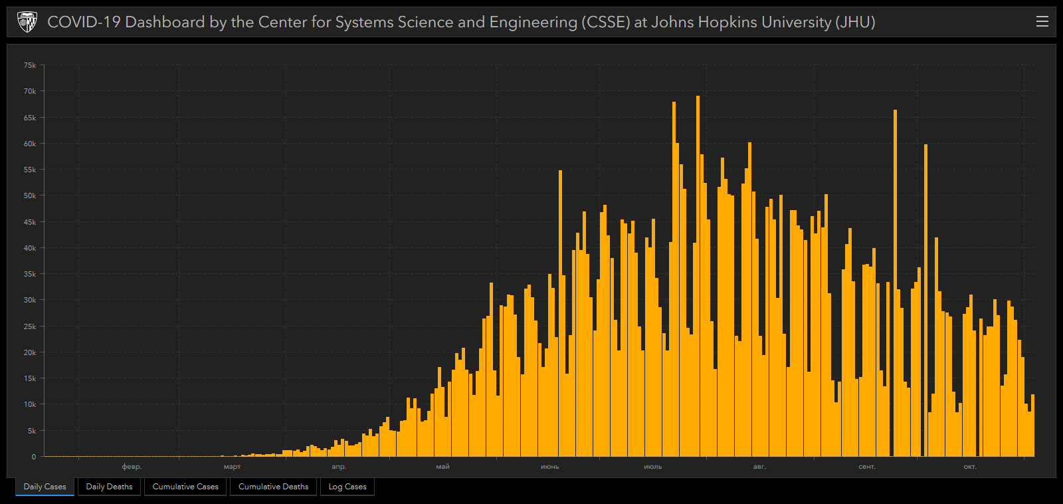
Task: Click the 50k label on the vertical axis
Action: 30,195
